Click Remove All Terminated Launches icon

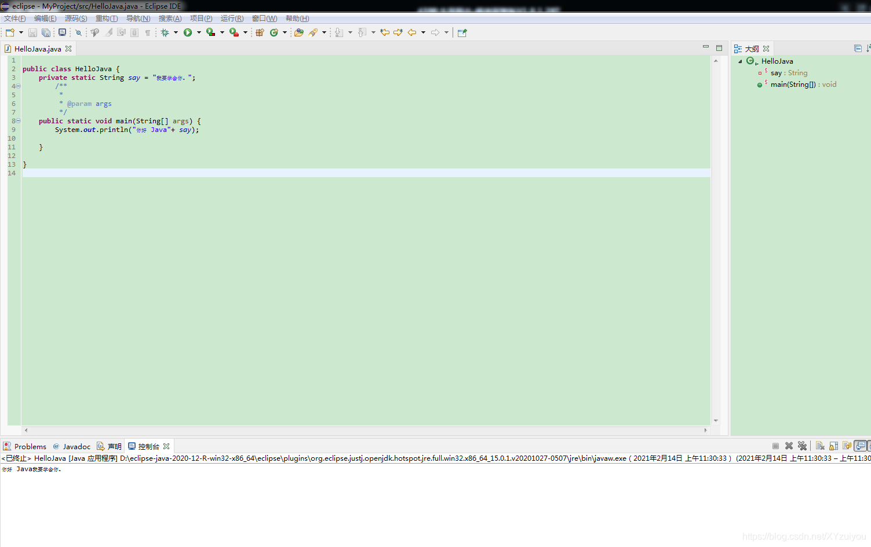(802, 446)
